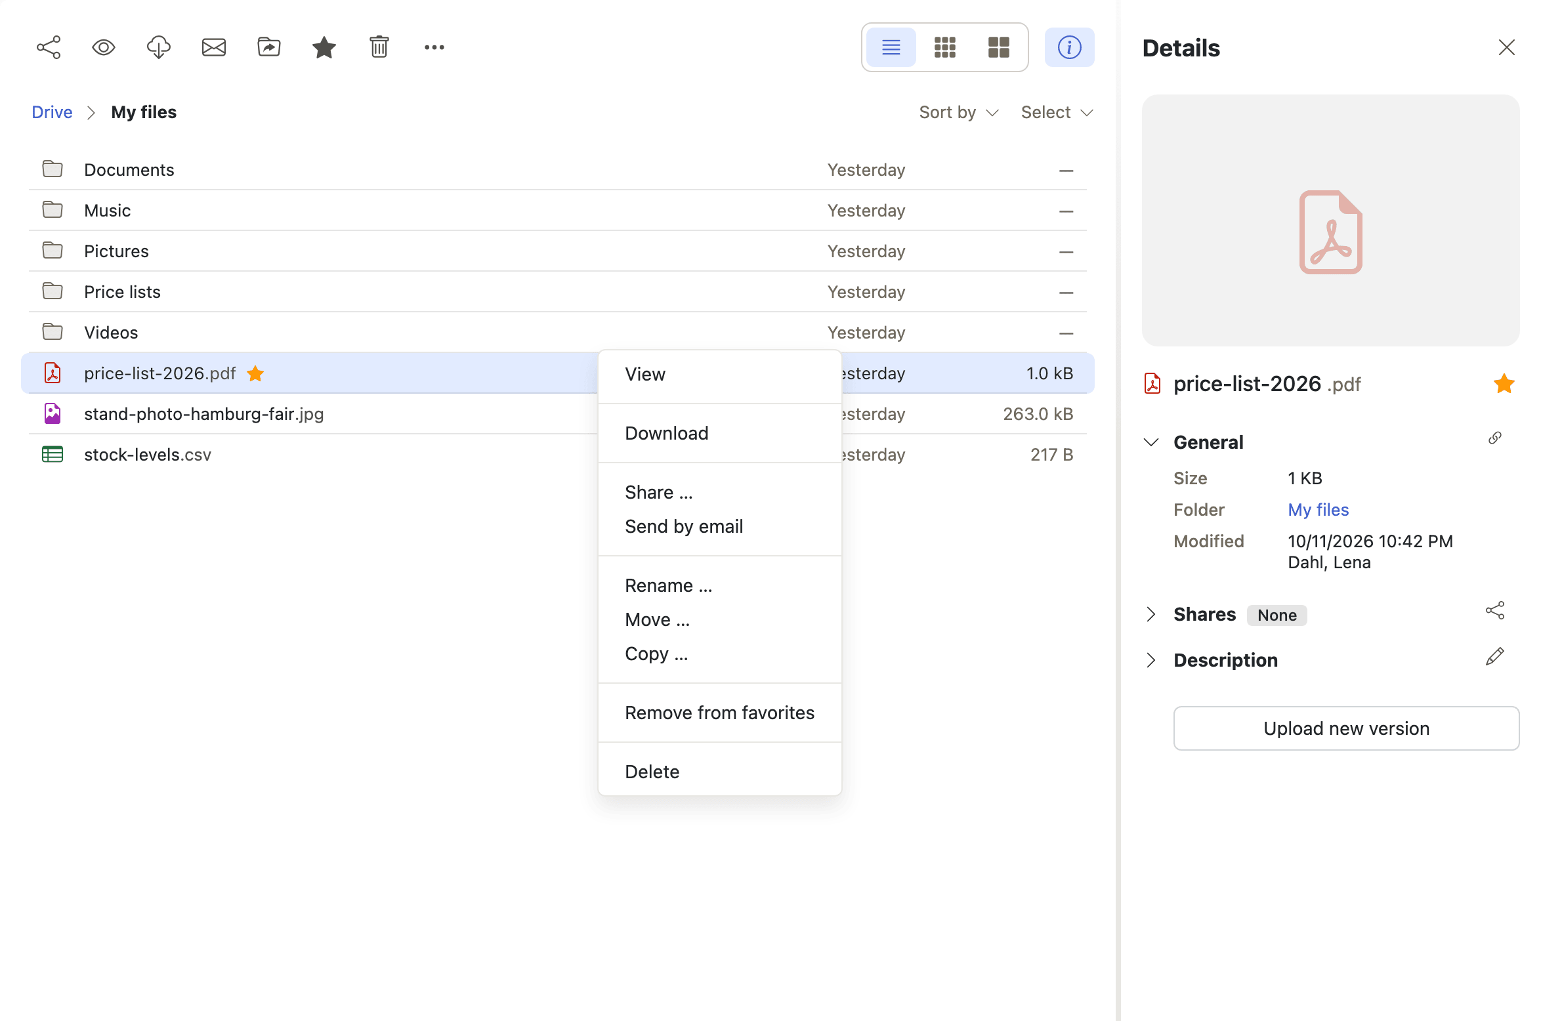
Task: Choose Send by email in context menu
Action: pos(720,526)
